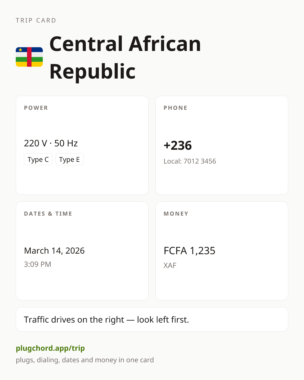This screenshot has height=380, width=304.
Task: Click the FCFA 1,235 amount
Action: coord(189,251)
